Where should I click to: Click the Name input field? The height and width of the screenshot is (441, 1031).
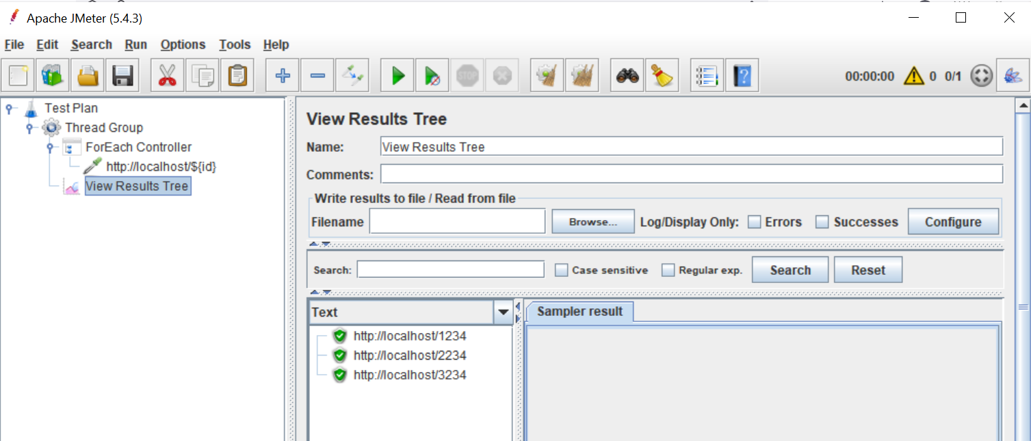point(692,147)
